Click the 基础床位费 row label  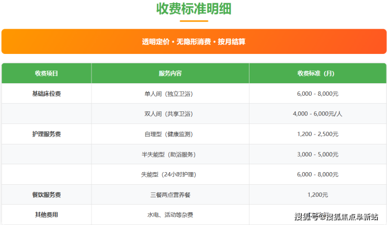tap(47, 94)
